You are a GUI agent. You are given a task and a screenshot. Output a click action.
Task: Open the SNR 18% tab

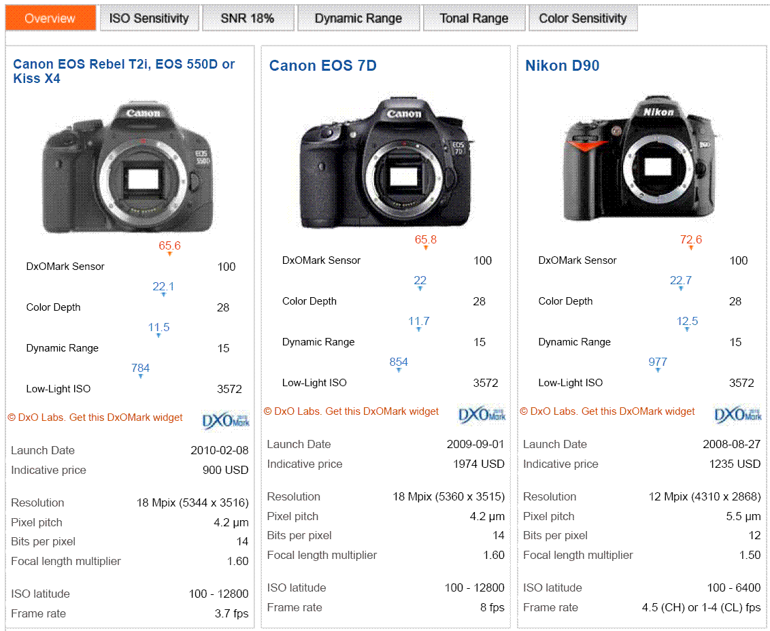pyautogui.click(x=248, y=18)
